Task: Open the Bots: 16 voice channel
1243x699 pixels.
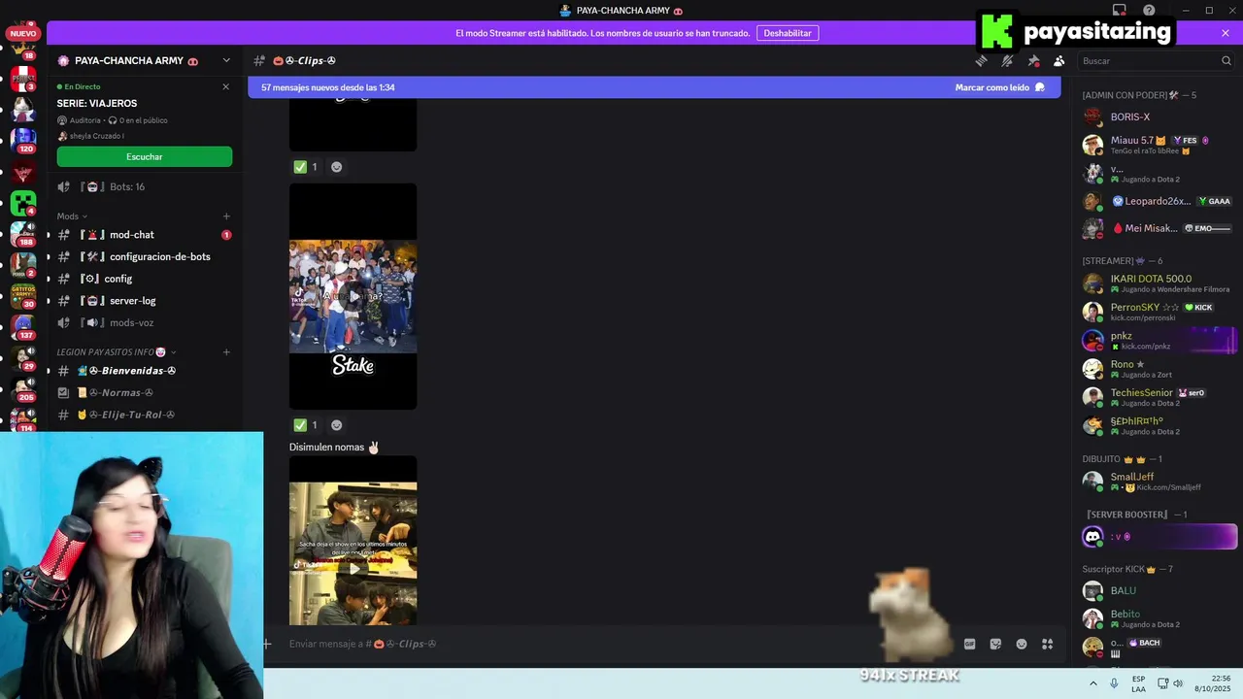Action: [x=144, y=186]
